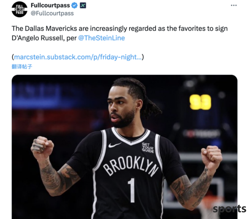
Task: Click the green X affiliate badge
Action: coord(83,5)
